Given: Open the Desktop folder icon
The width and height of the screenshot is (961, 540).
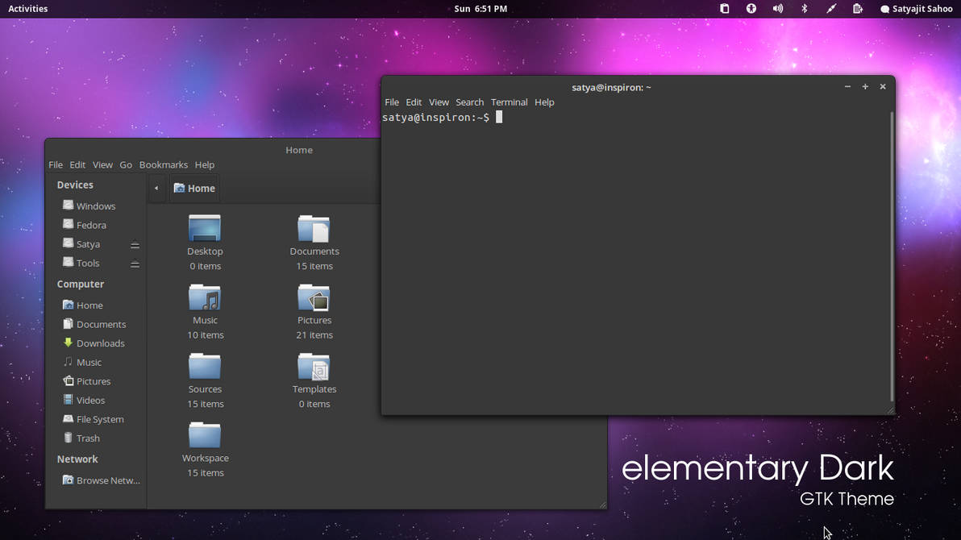Looking at the screenshot, I should pyautogui.click(x=205, y=228).
